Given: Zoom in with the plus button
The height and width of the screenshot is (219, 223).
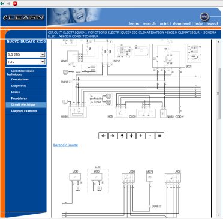Looking at the screenshot, I should [x=141, y=136].
